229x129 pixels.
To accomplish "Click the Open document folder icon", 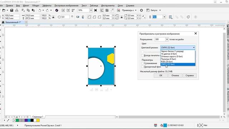I will click(4, 10).
